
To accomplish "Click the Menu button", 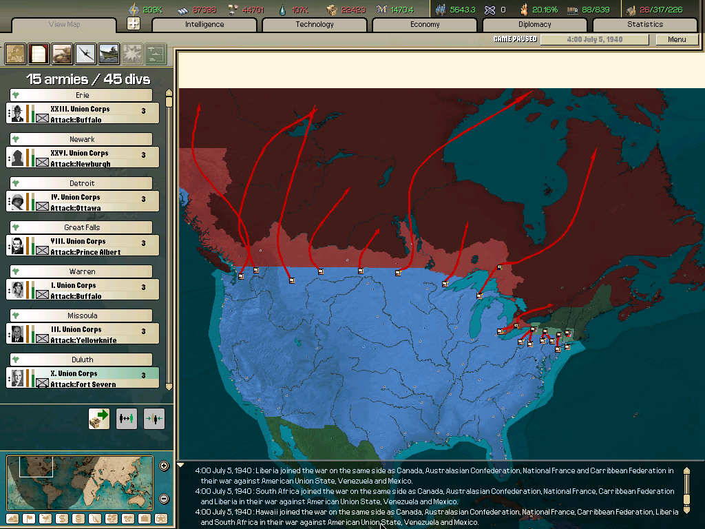I will coord(677,39).
